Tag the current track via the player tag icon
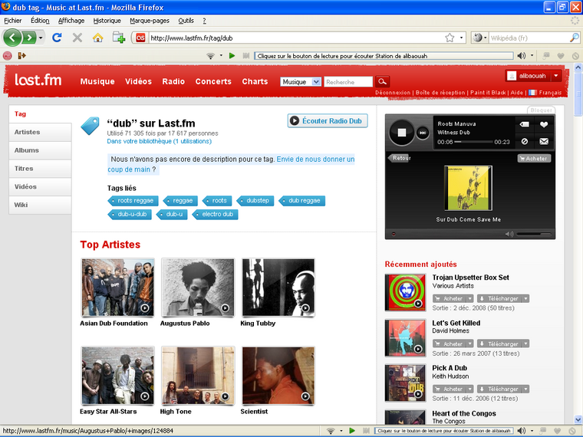 525,124
